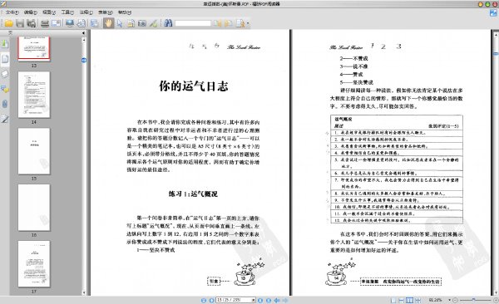Select page 17 thumbnail
The height and width of the screenshot is (304, 499).
tap(34, 264)
